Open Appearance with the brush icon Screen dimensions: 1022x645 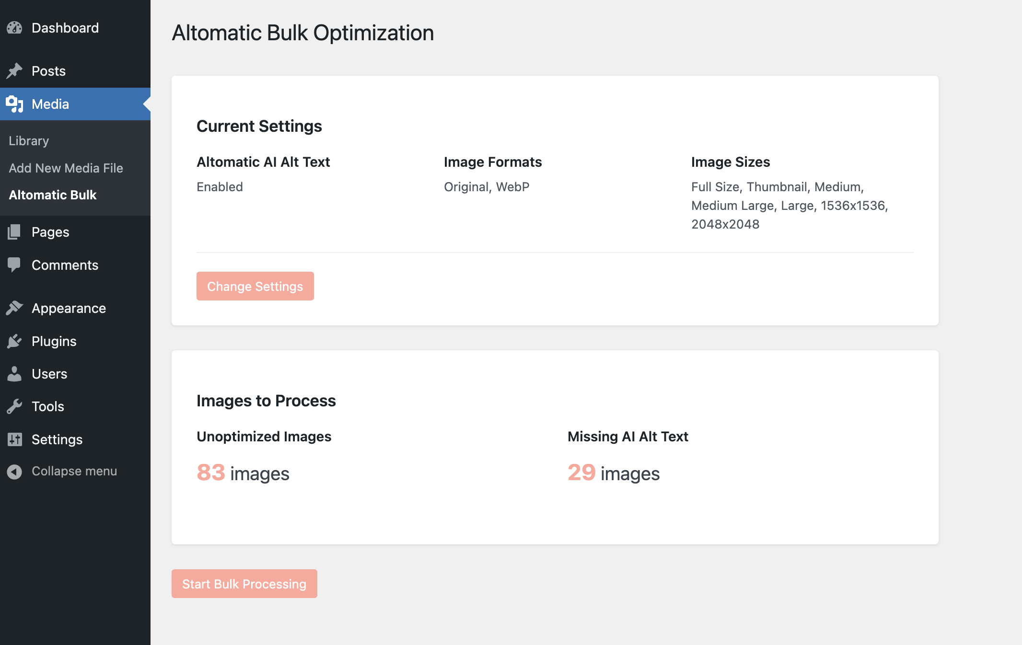point(14,308)
